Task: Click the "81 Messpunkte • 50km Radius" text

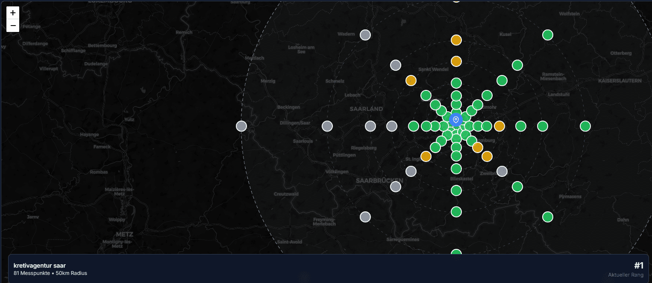Action: click(50, 273)
